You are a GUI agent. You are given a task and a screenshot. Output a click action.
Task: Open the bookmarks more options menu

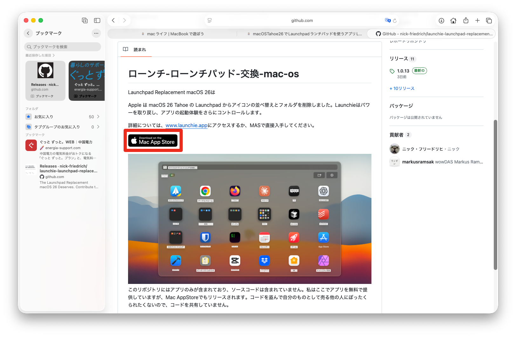96,33
